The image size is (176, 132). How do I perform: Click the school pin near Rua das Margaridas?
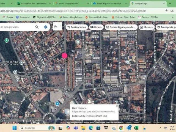tap(128, 62)
